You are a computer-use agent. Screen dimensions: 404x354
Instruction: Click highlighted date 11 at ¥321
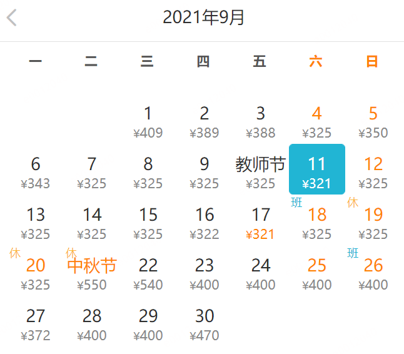tap(317, 169)
